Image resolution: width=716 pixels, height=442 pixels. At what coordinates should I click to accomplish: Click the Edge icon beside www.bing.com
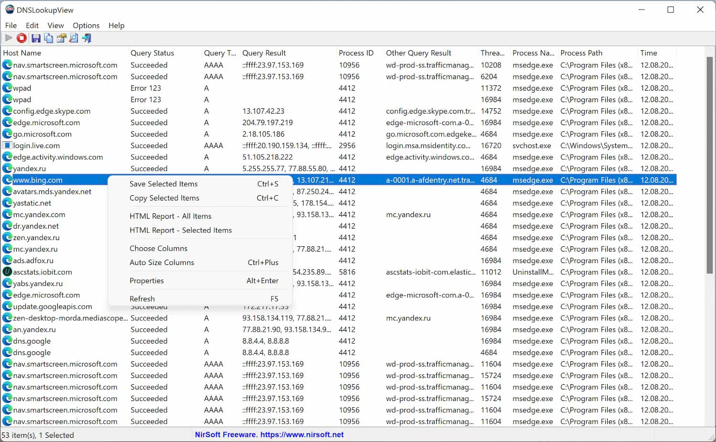coord(7,180)
